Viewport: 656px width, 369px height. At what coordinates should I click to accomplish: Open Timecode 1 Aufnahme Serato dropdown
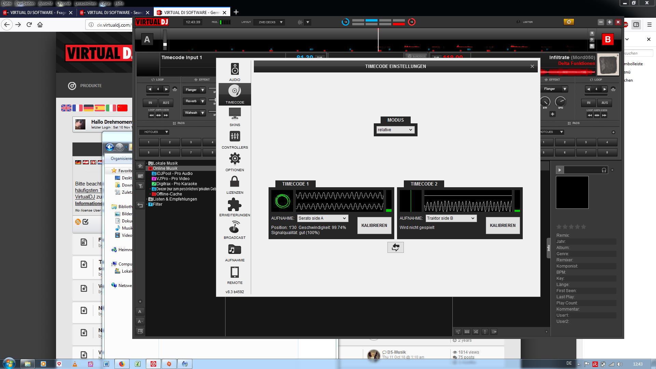[322, 218]
